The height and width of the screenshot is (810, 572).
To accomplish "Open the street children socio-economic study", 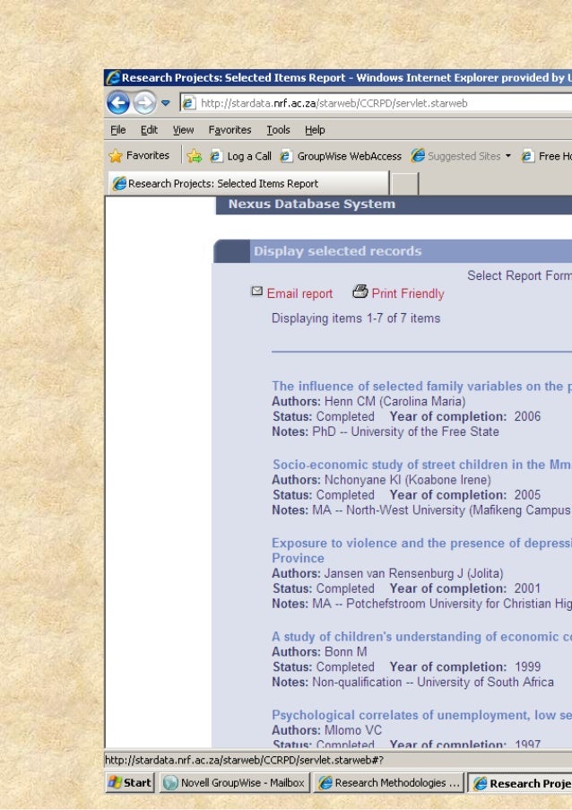I will tap(421, 465).
